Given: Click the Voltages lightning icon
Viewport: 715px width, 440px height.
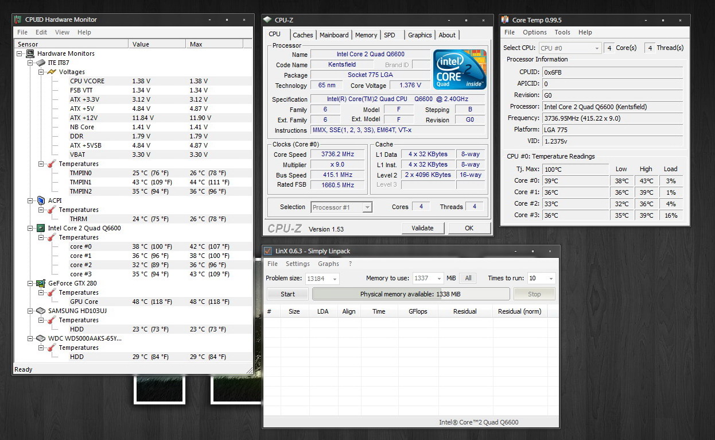Looking at the screenshot, I should coord(51,72).
